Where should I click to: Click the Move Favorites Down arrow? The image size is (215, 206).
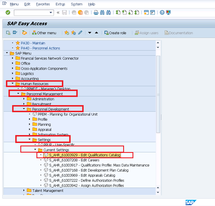point(90,33)
